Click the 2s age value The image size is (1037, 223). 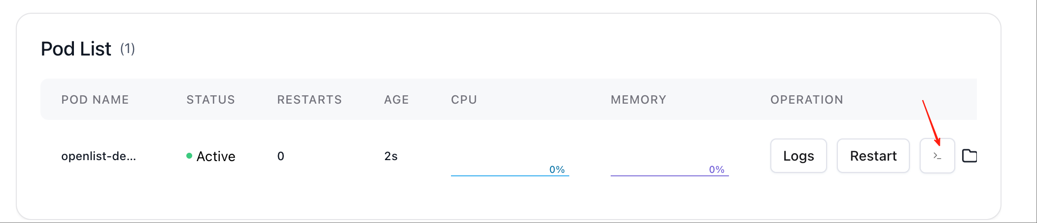point(391,156)
